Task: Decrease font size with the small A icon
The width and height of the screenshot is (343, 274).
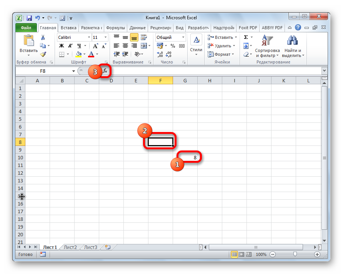Action: 104,46
